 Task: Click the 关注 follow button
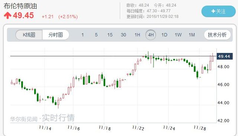218,11
